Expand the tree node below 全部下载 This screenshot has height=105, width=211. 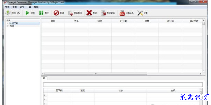click(8, 26)
